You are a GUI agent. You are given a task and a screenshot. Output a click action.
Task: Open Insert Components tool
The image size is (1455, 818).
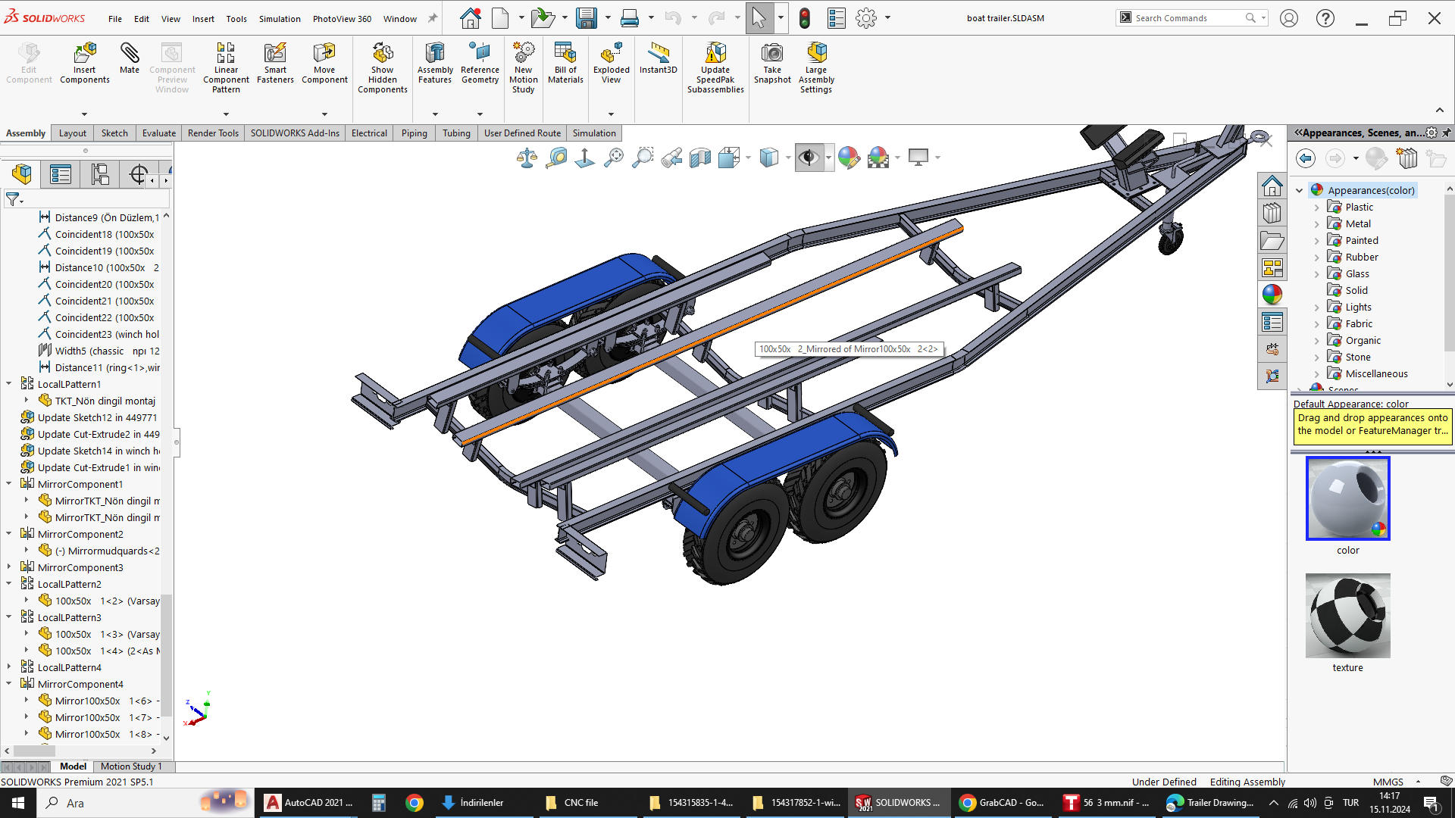(84, 53)
